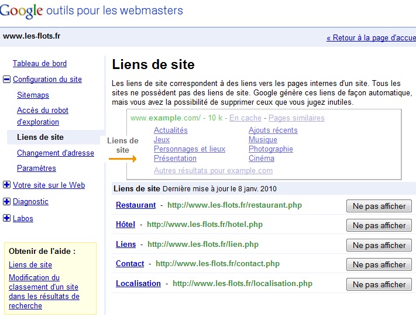
Task: Click Pages similaires in the example
Action: 296,118
